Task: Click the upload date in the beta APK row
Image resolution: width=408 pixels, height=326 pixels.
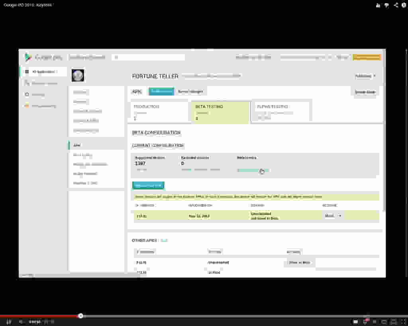Action: pyautogui.click(x=199, y=216)
